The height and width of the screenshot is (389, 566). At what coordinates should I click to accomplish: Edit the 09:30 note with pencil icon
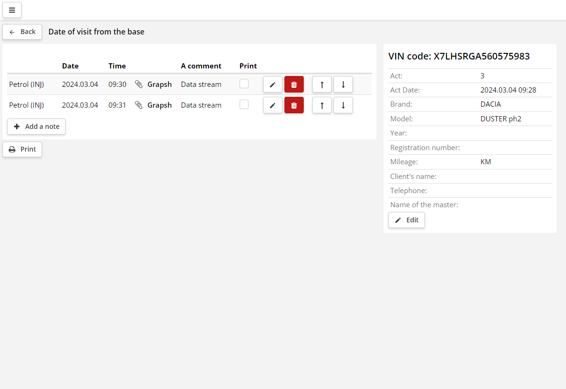click(x=273, y=85)
